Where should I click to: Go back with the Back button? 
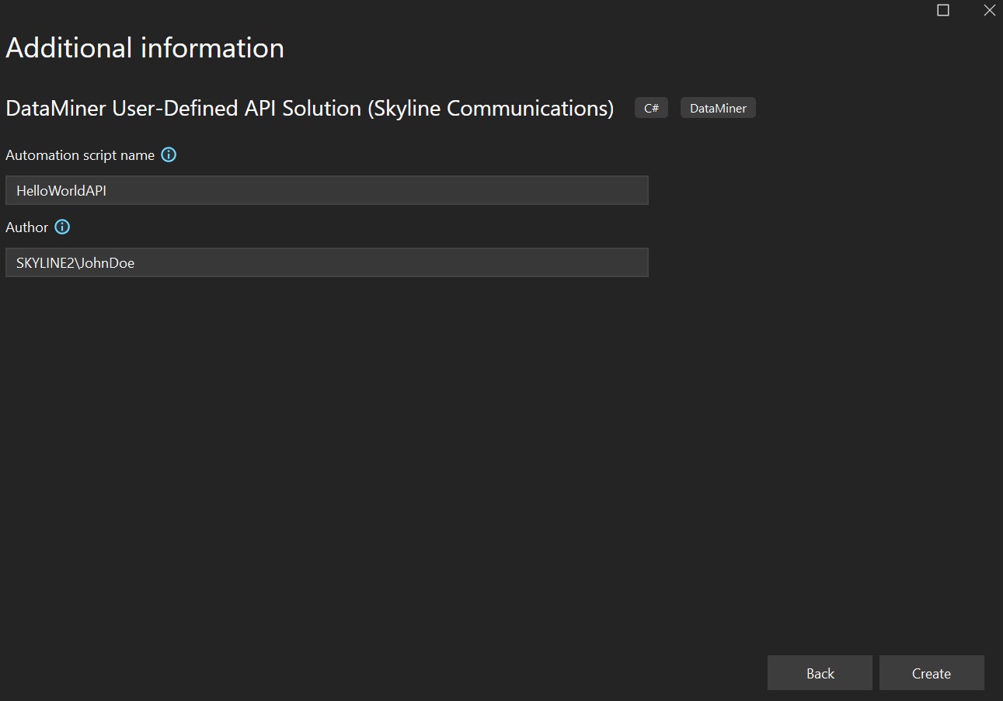[x=820, y=673]
